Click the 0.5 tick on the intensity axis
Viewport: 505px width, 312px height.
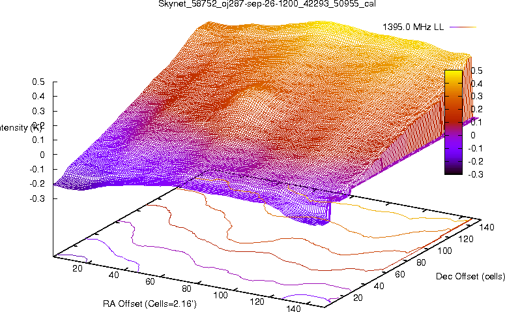tap(38, 82)
